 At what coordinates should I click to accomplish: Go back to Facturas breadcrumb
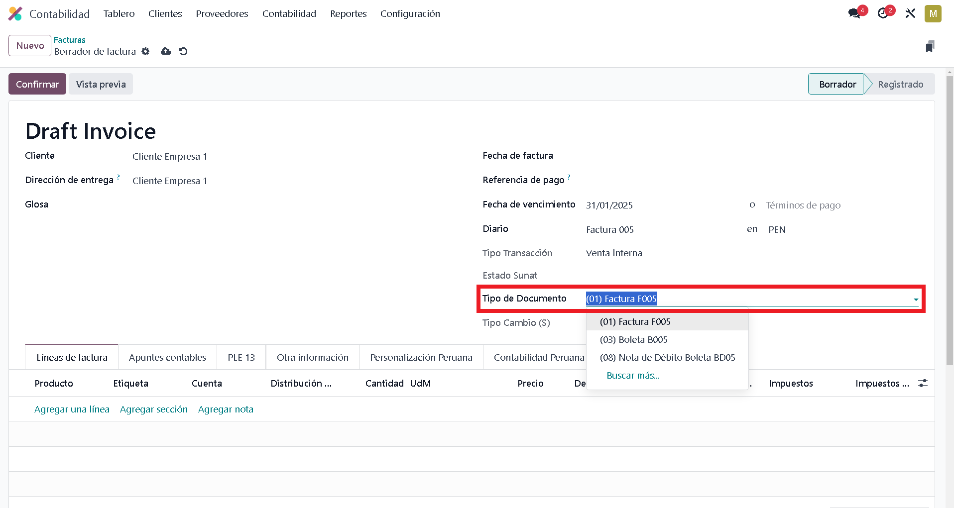(x=70, y=40)
